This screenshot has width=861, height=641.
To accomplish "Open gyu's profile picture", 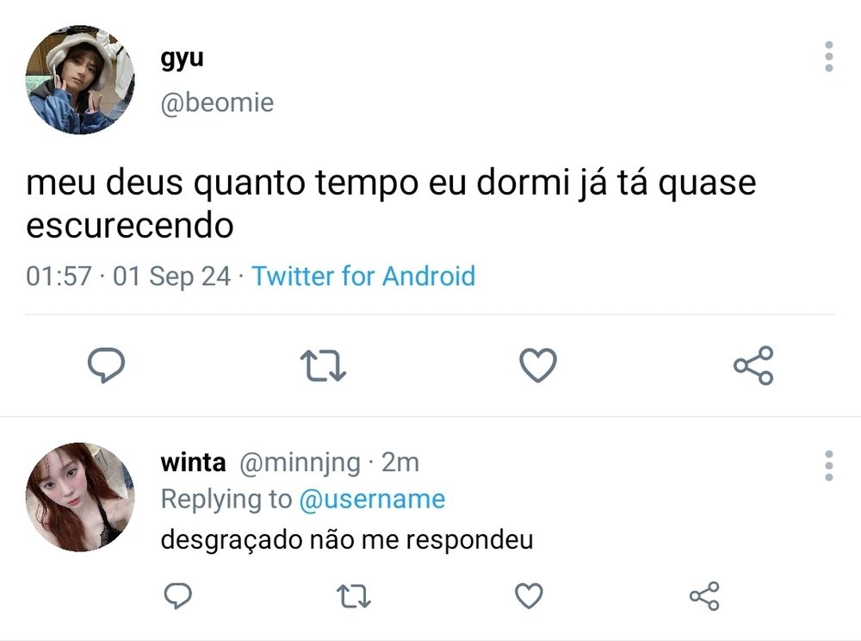I will 80,80.
